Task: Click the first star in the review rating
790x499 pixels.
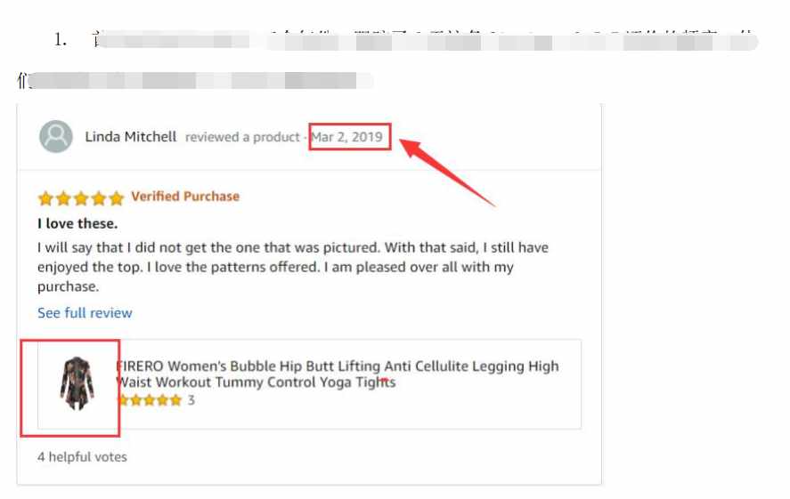Action: (45, 198)
